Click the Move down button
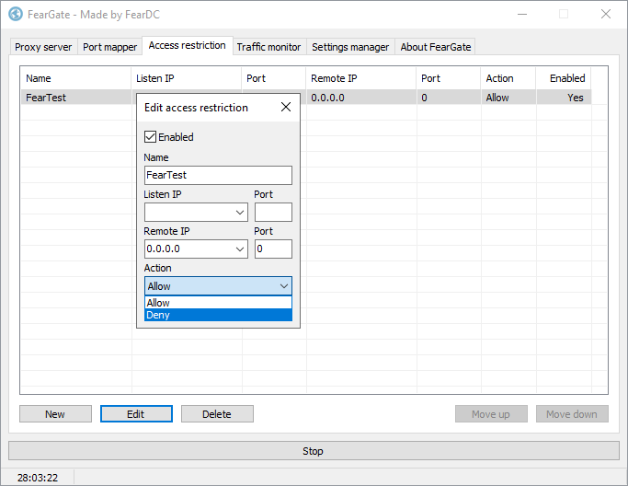This screenshot has height=486, width=628. pos(572,414)
